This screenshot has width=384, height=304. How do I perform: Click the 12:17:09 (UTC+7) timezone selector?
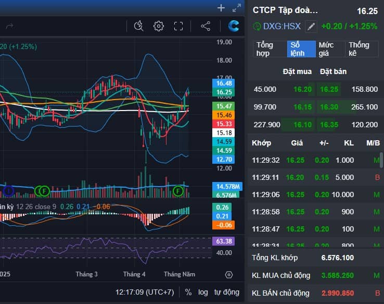coord(145,292)
